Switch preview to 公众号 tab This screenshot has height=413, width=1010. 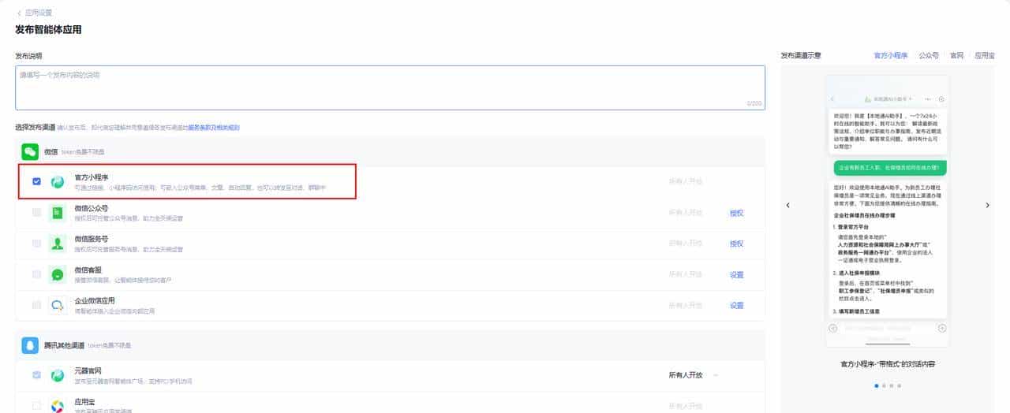pyautogui.click(x=929, y=56)
